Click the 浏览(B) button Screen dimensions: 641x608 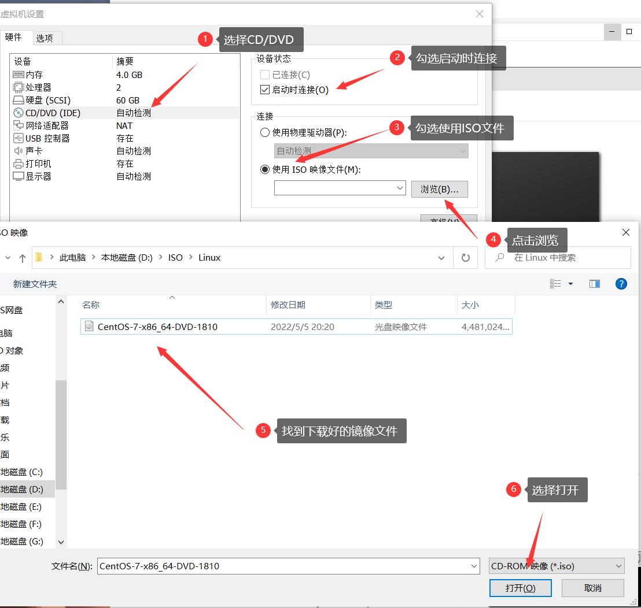440,189
